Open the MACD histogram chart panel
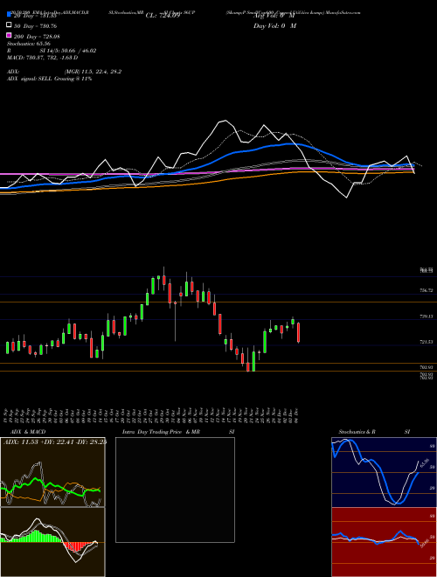 pos(52,542)
